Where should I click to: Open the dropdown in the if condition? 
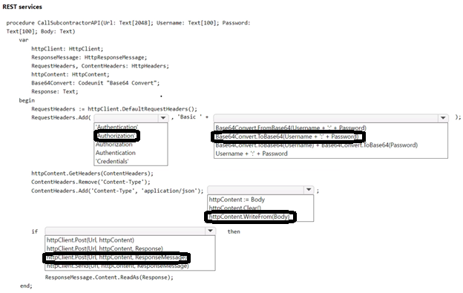(131, 231)
